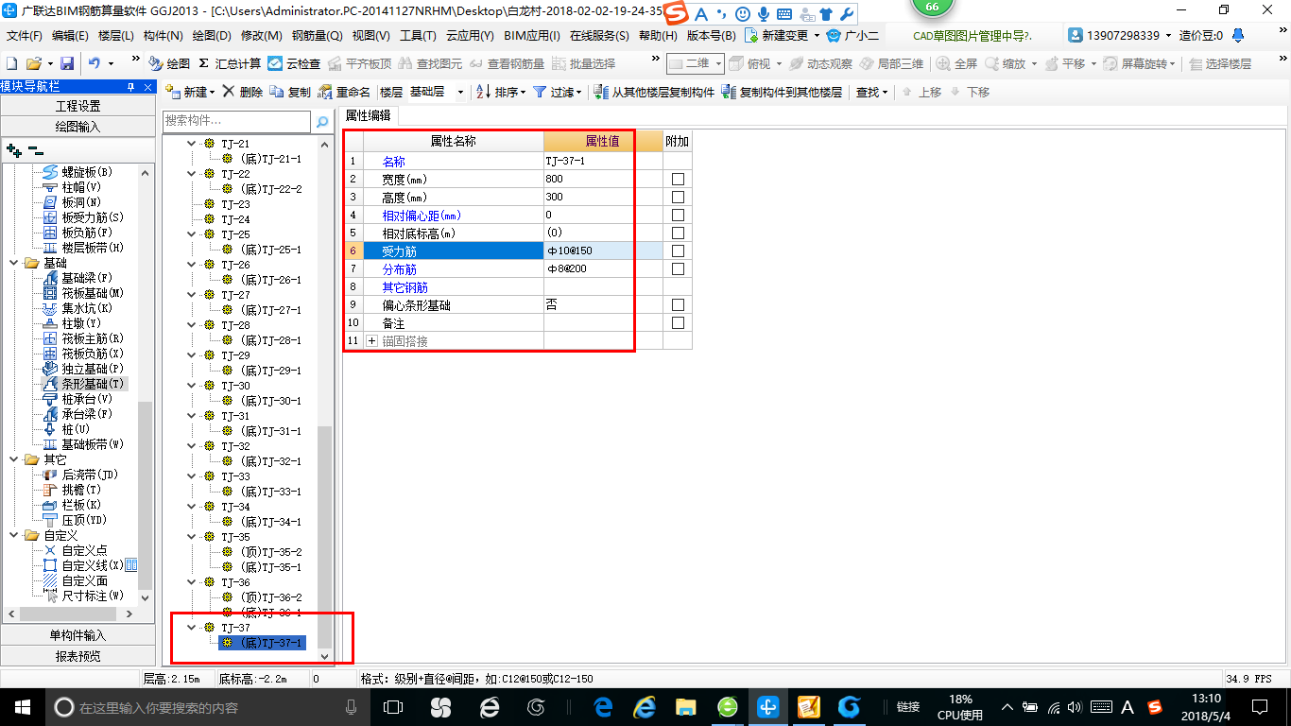Open the 构件(N) menu
This screenshot has width=1291, height=726.
click(x=164, y=36)
